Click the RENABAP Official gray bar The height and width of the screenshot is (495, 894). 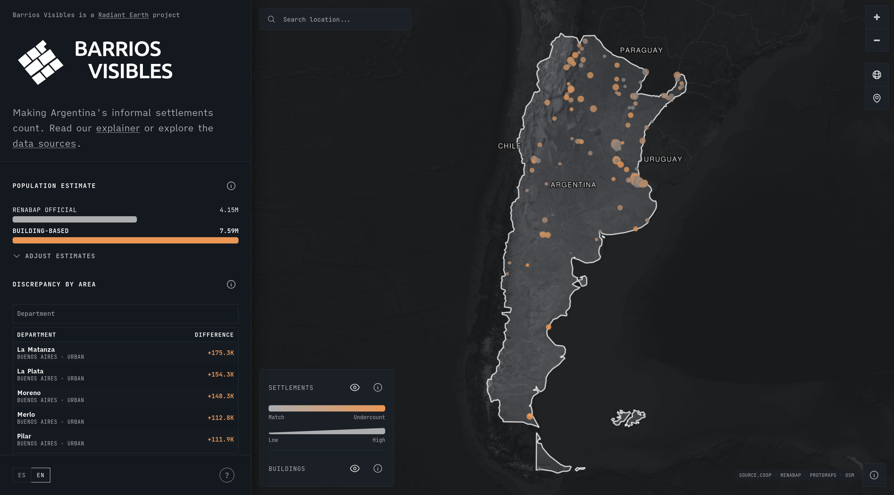(x=75, y=219)
